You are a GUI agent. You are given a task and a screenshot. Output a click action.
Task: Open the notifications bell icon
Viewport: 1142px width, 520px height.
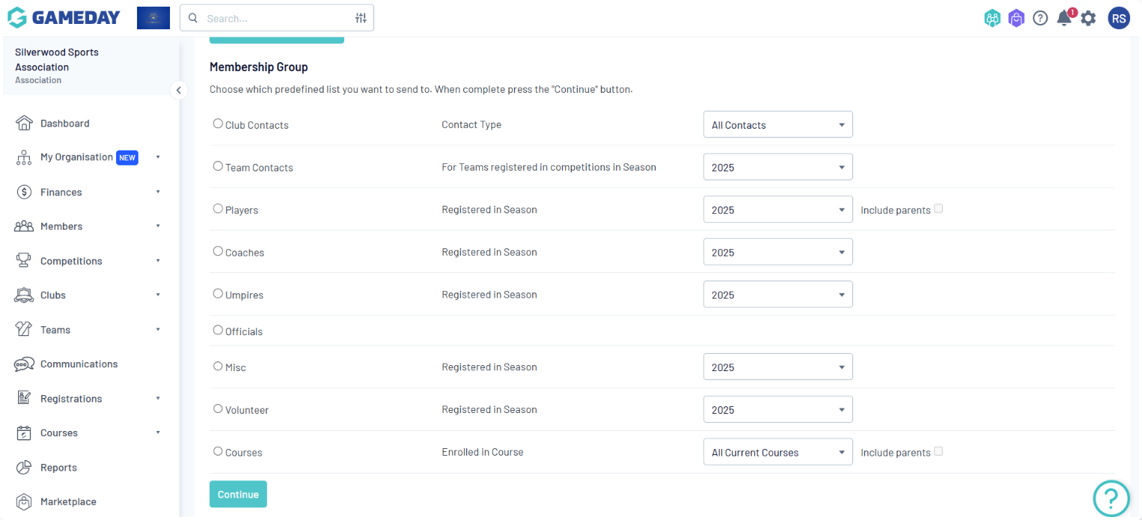click(1064, 18)
